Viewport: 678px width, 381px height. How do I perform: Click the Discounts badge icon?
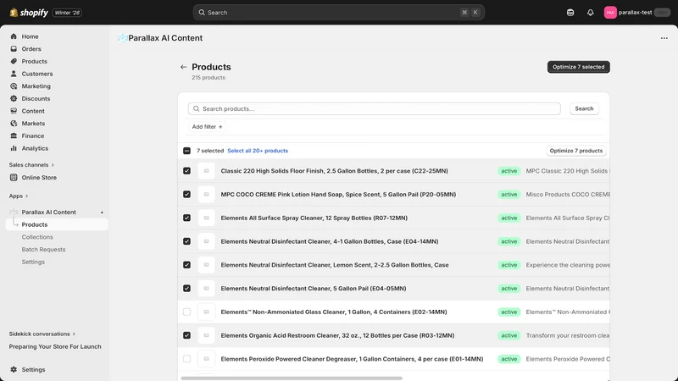[x=14, y=98]
